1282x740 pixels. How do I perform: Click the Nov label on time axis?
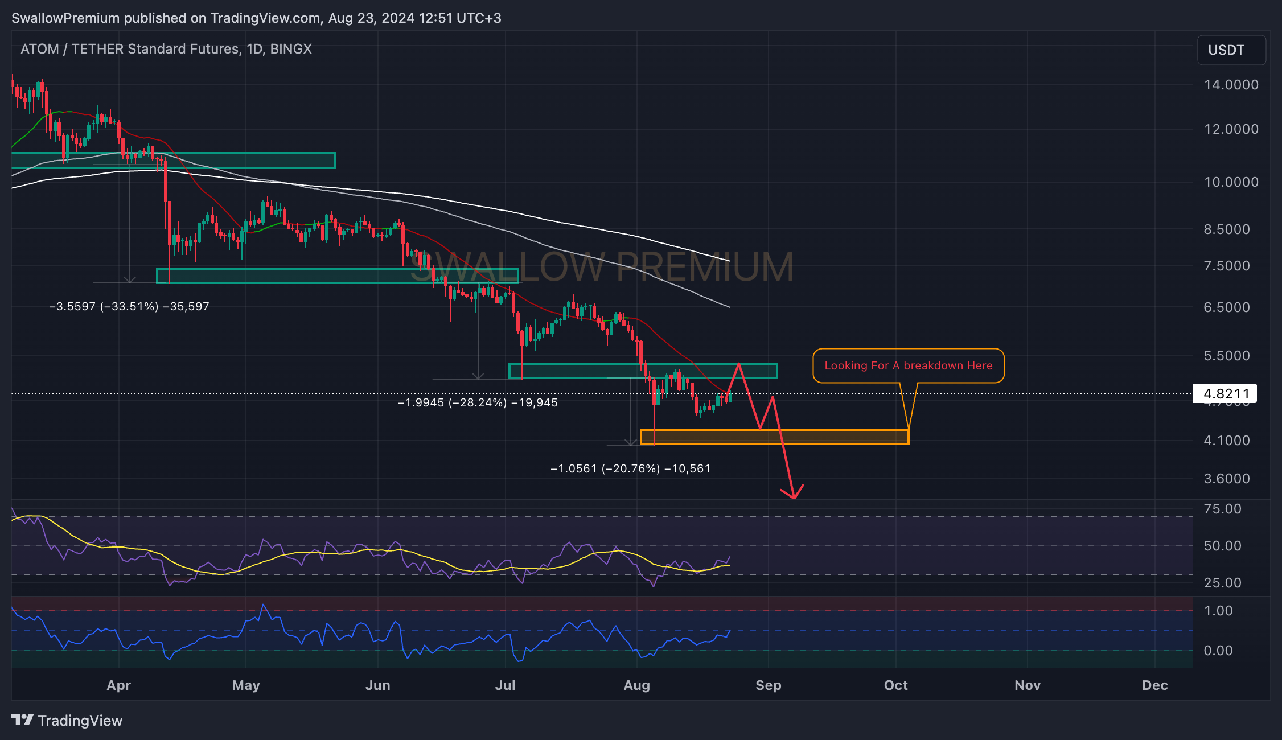pos(1028,685)
